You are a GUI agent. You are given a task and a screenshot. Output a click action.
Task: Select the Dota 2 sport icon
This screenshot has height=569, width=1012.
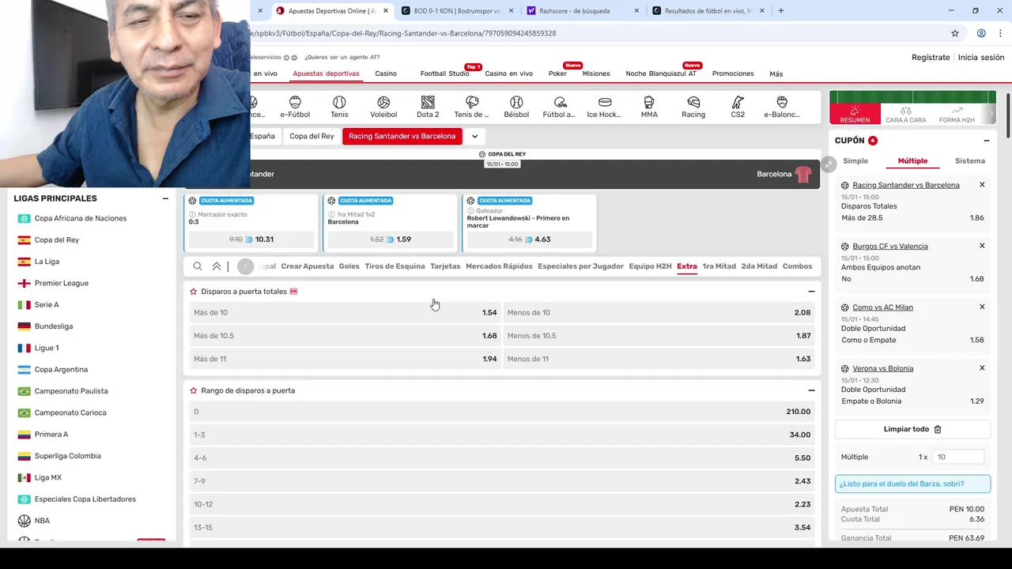428,107
